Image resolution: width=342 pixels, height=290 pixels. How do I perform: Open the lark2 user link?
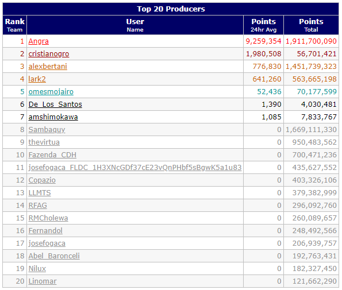tap(37, 79)
